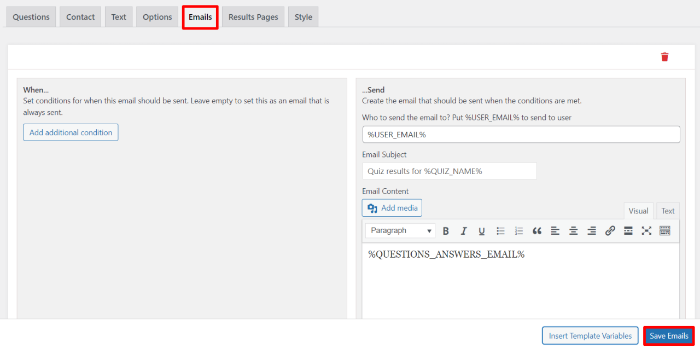Screen dimensions: 700x348
Task: Switch the editor to Text mode
Action: tap(668, 211)
